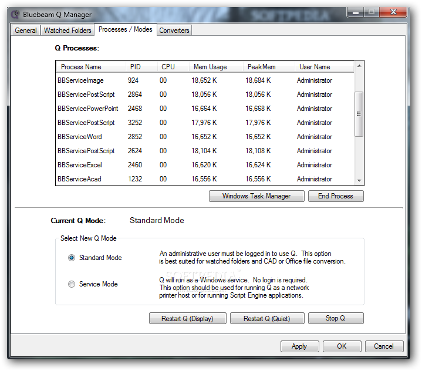422x371 pixels.
Task: Click Restart Q (Display)
Action: pyautogui.click(x=188, y=318)
